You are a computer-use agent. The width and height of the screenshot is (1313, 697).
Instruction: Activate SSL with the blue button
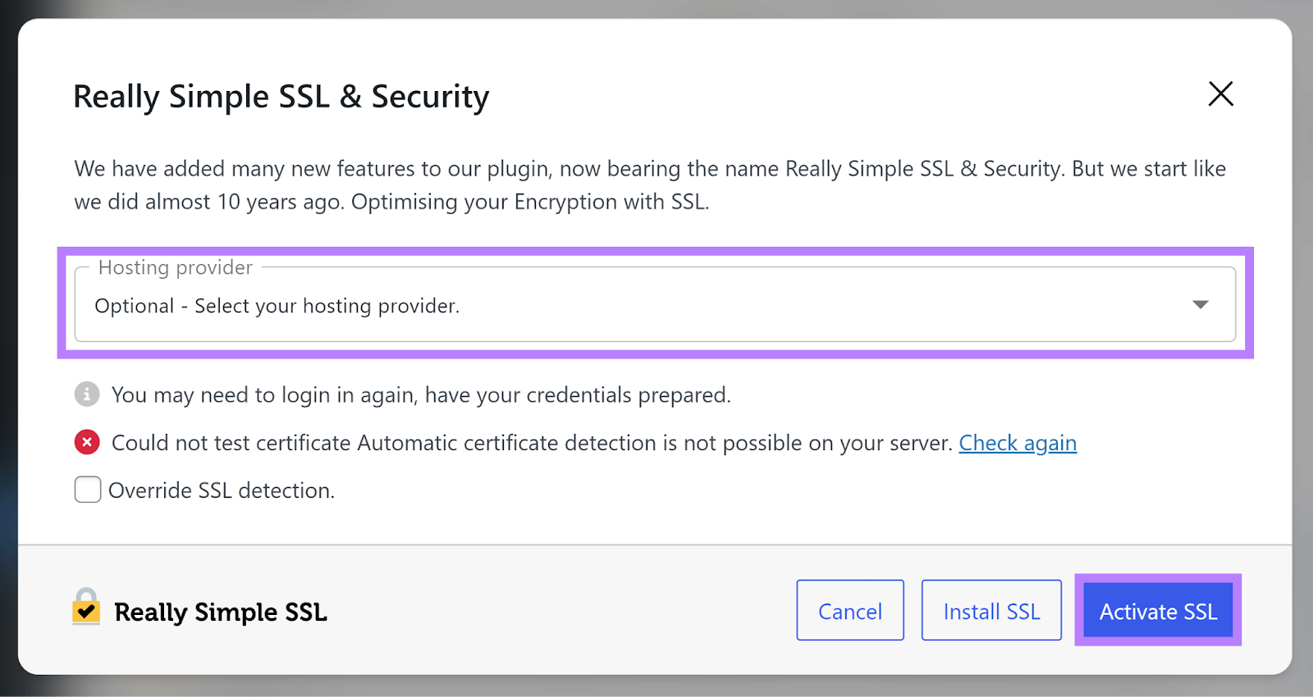(1157, 611)
